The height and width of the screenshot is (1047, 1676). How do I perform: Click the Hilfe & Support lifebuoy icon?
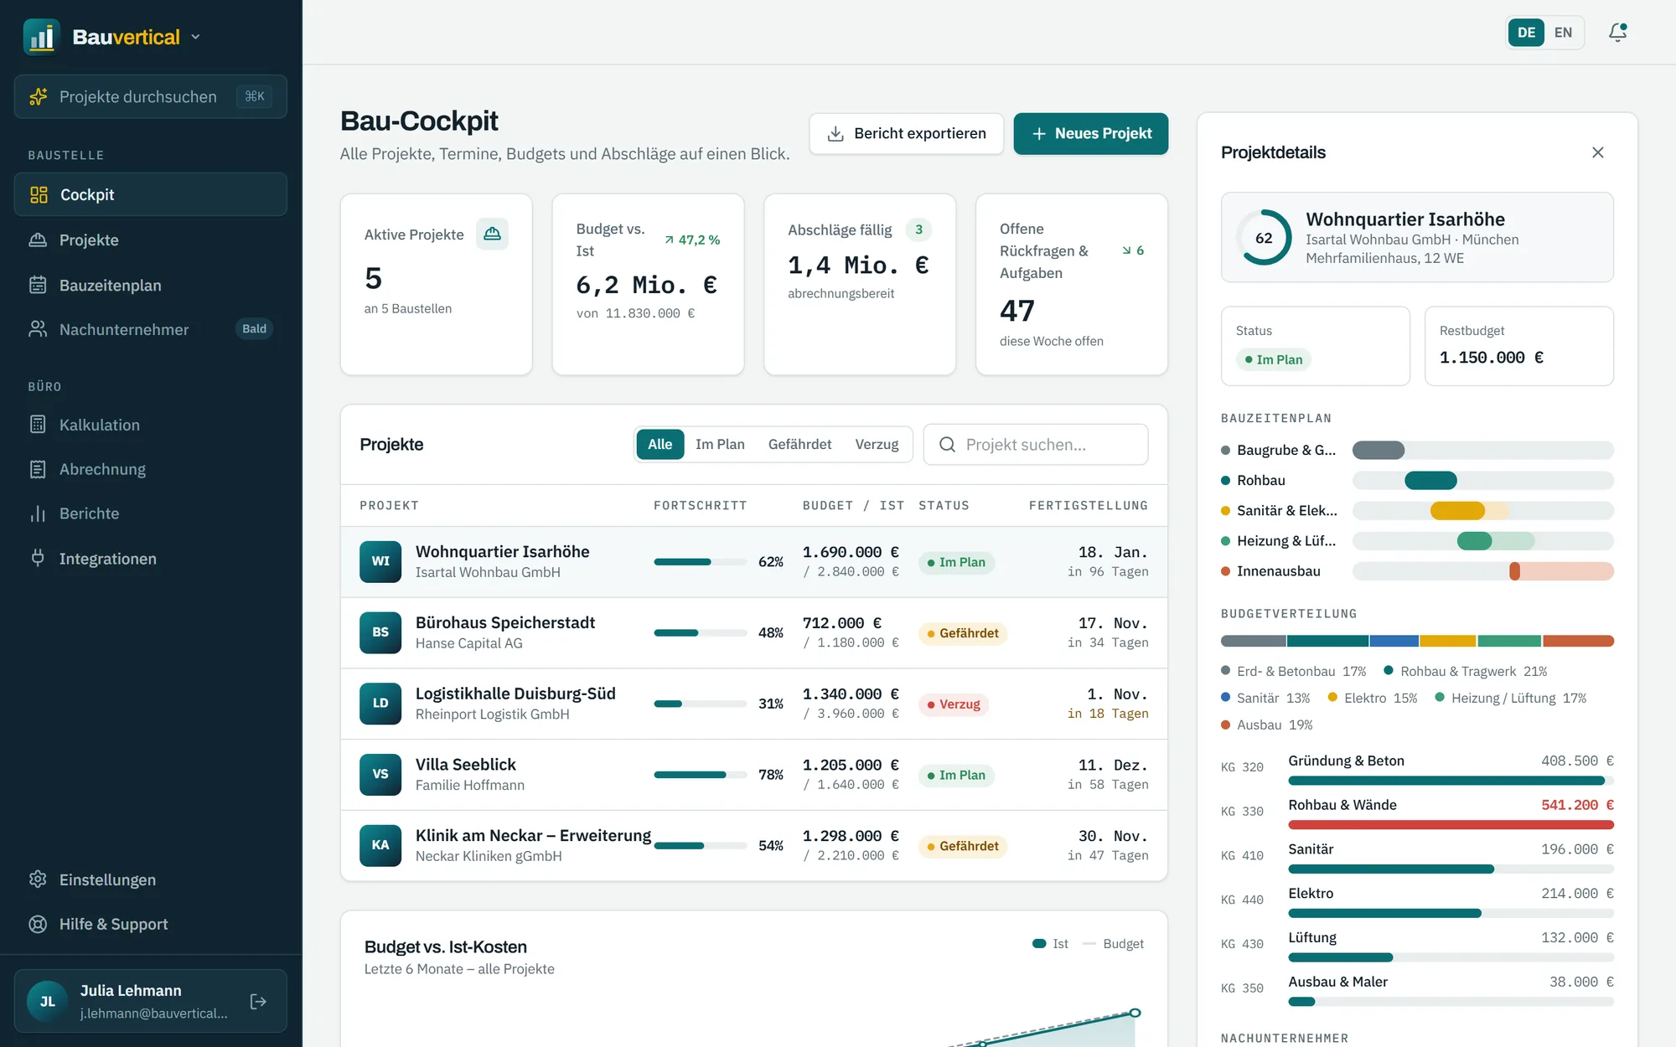[38, 924]
